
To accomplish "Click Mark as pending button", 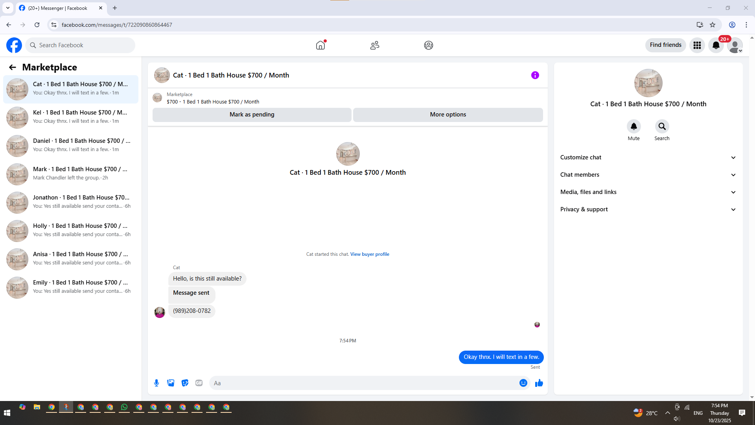I will tap(252, 115).
